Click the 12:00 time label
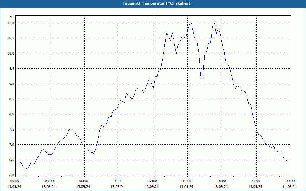Image resolution: width=306 pixels, height=191 pixels. (152, 181)
